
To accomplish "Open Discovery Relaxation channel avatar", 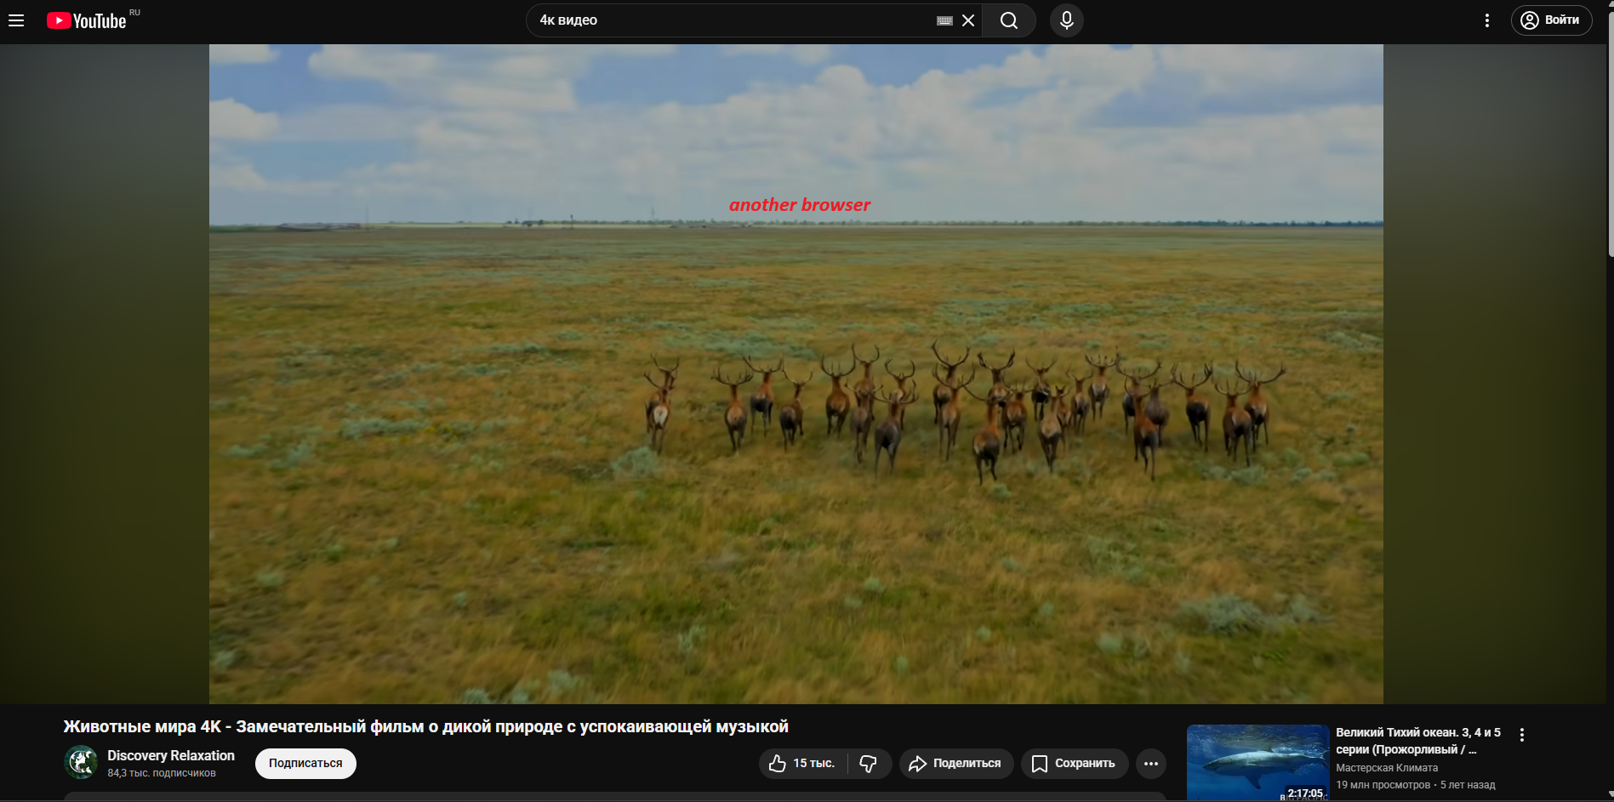I will pos(81,762).
